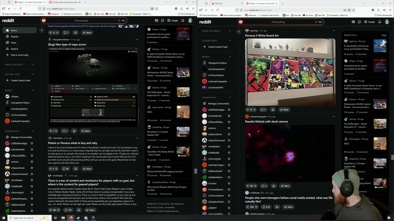Upvote the Persona 5 White Board Art post

pyautogui.click(x=247, y=110)
